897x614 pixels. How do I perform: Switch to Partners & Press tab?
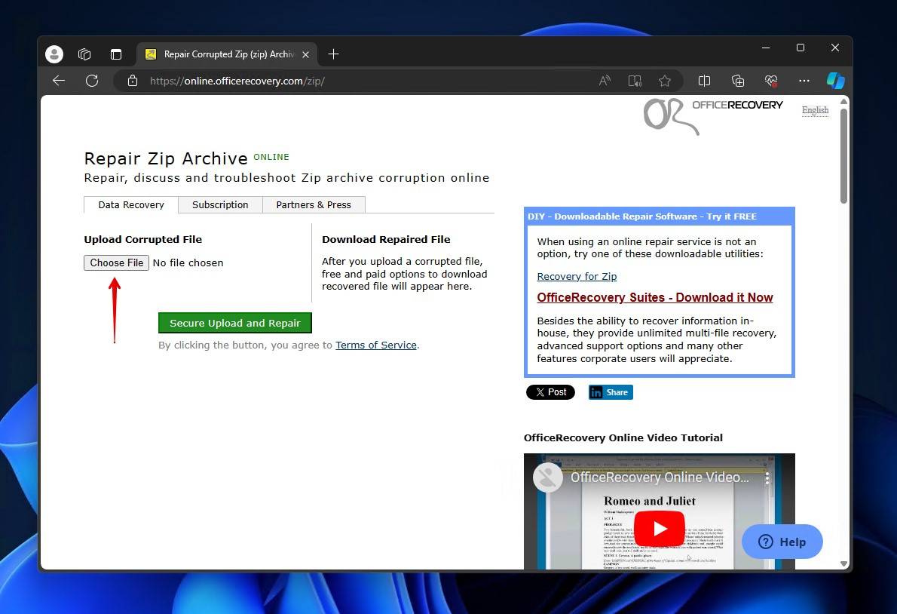click(x=314, y=204)
